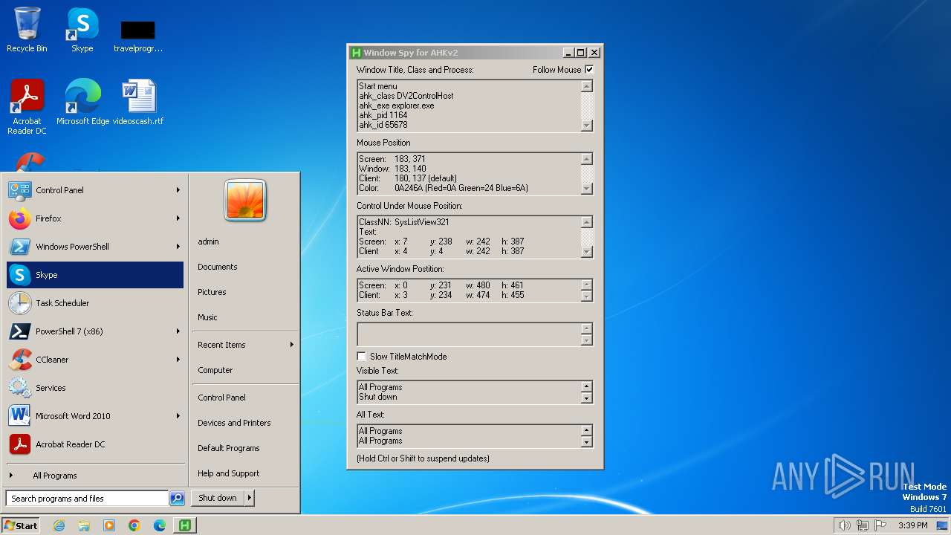
Task: Open Shut down options arrow
Action: [250, 498]
